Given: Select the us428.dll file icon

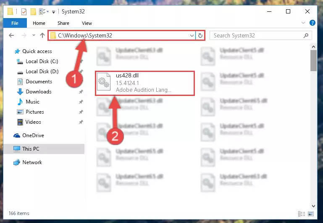Looking at the screenshot, I should pyautogui.click(x=104, y=82).
